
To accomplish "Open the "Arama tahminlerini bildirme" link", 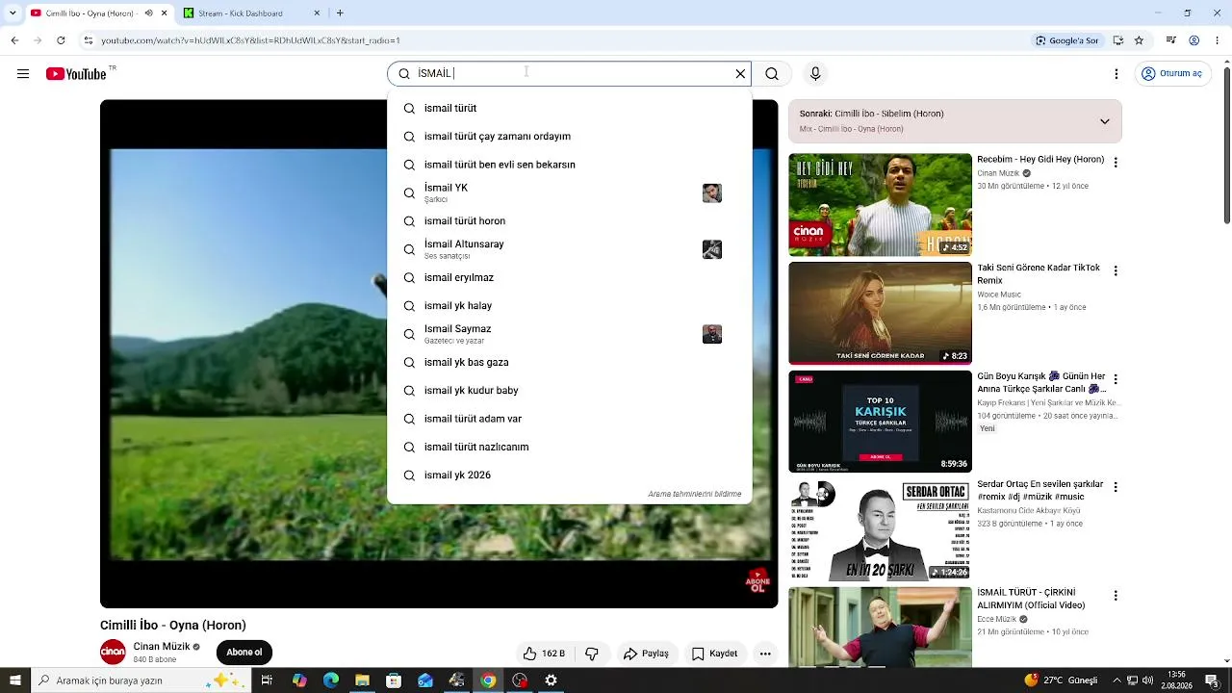I will coord(694,494).
